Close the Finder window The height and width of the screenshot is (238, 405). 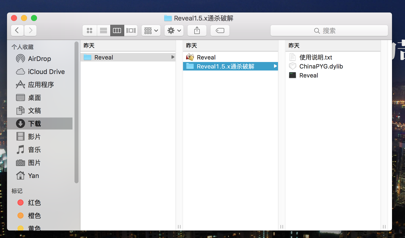[14, 18]
